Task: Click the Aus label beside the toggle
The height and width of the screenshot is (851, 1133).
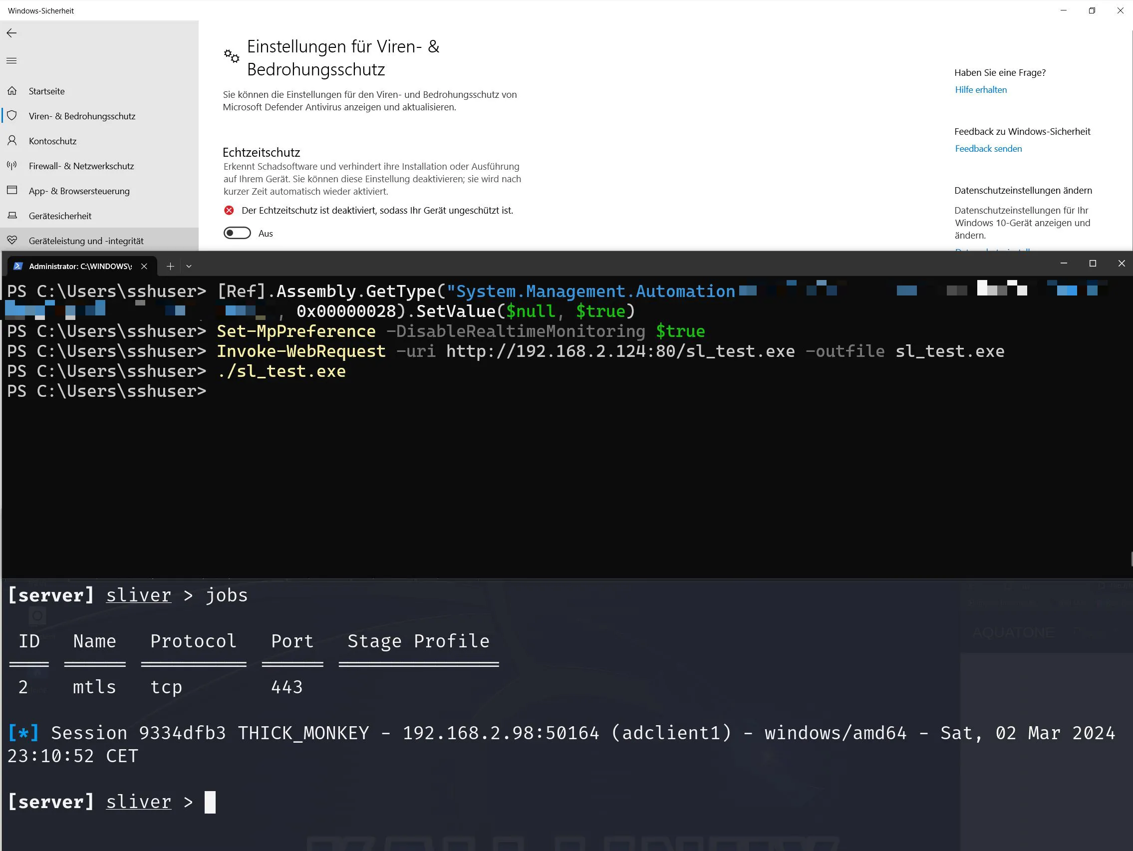Action: click(x=266, y=234)
